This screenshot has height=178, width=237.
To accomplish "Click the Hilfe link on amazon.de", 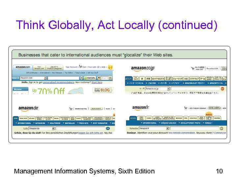I will coord(108,109).
